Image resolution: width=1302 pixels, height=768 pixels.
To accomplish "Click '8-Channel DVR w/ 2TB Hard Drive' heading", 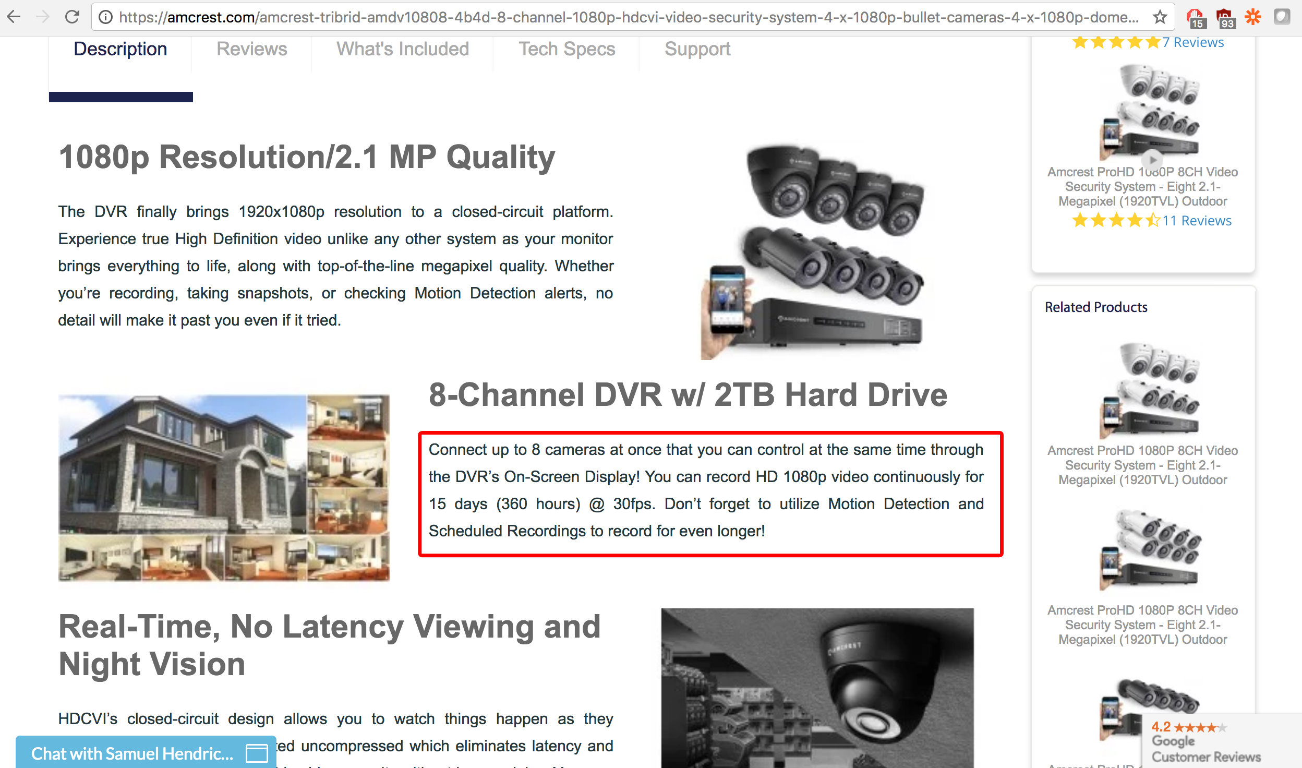I will pyautogui.click(x=688, y=394).
